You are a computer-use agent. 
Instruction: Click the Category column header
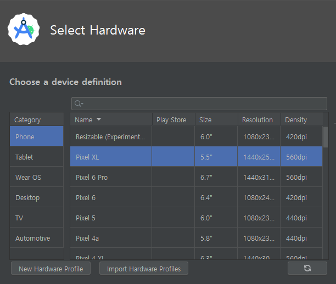pyautogui.click(x=37, y=120)
